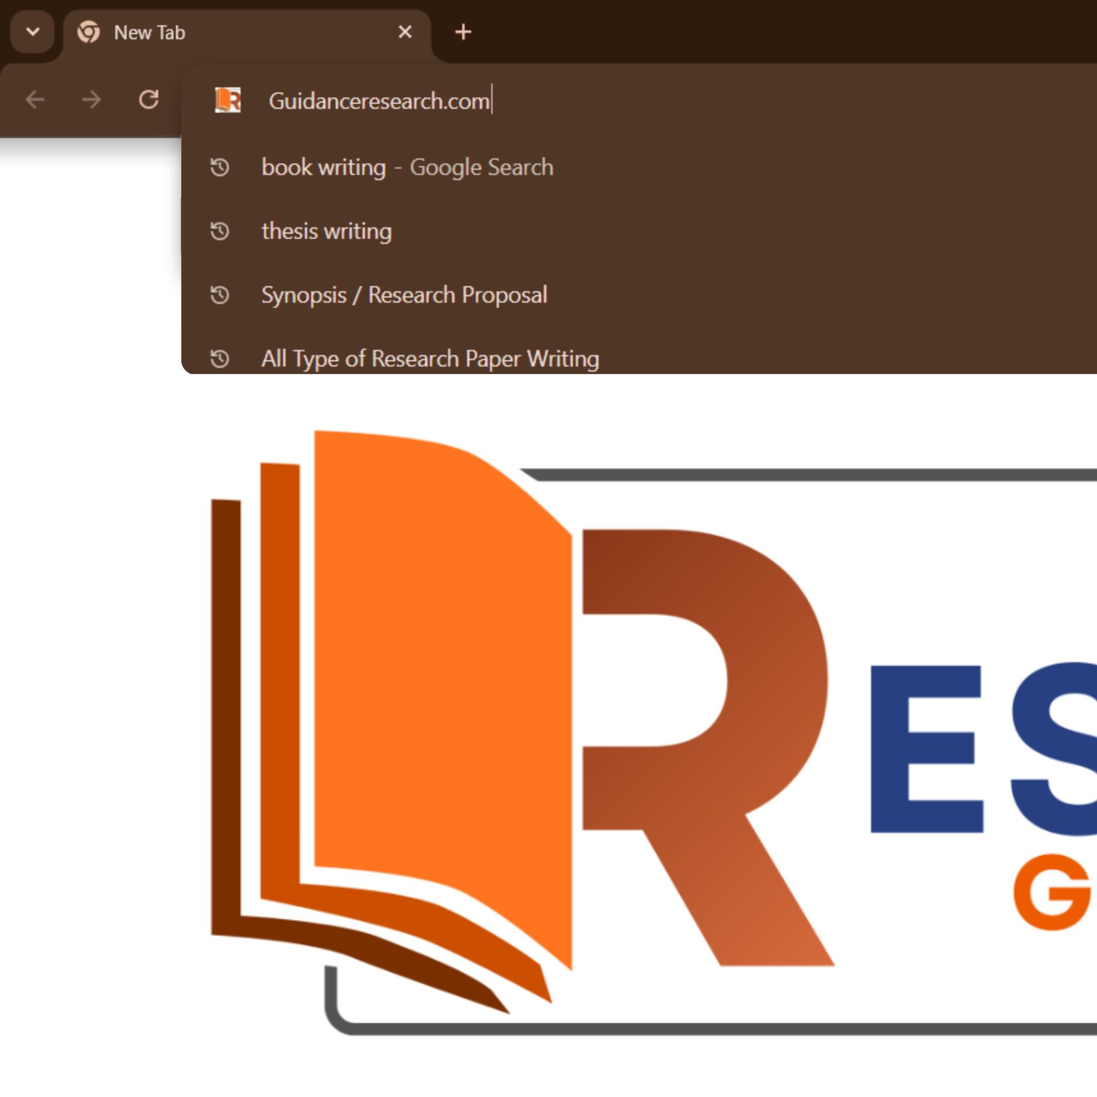Choose book writing Google Search suggestion
The width and height of the screenshot is (1097, 1097).
pyautogui.click(x=407, y=167)
